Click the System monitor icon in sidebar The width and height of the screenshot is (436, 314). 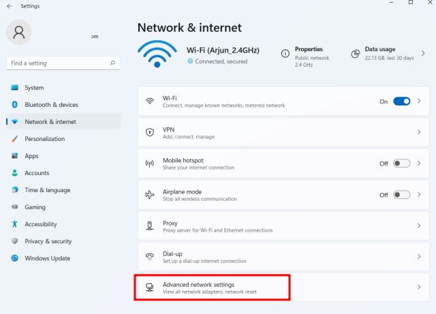(15, 88)
